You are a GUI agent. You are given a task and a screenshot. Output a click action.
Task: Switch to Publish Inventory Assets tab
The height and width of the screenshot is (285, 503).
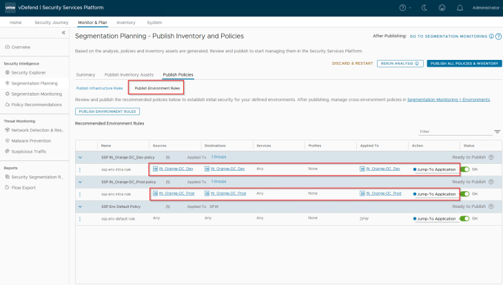129,74
